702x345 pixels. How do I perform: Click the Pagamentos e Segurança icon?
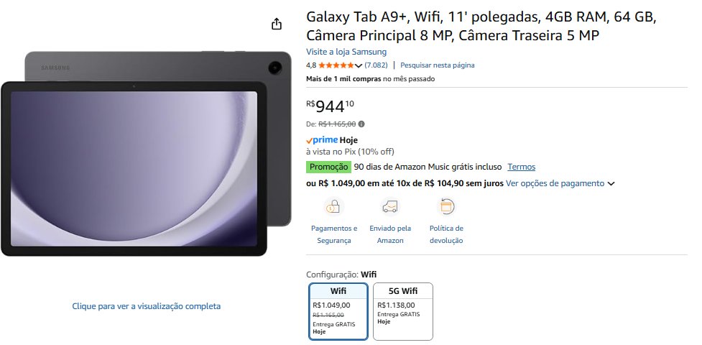click(x=333, y=207)
